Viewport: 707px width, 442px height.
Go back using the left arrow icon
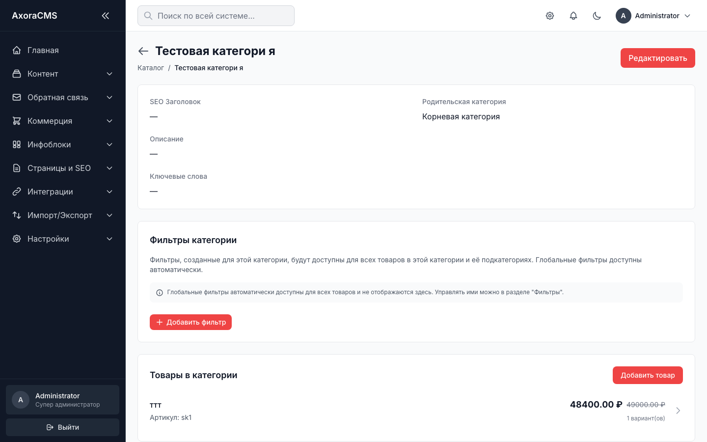(143, 51)
